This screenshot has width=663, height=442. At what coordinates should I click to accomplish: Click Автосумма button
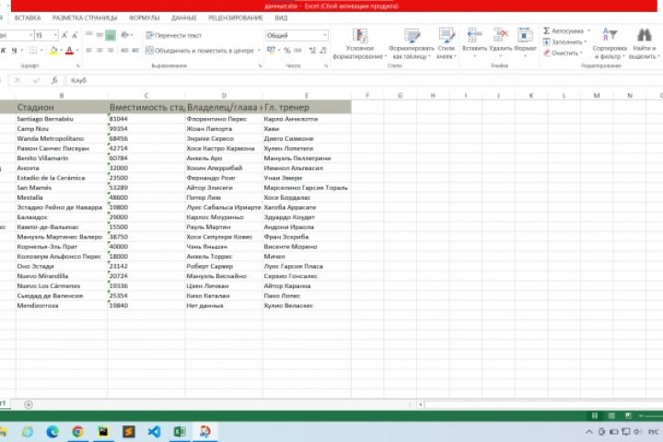[x=564, y=31]
